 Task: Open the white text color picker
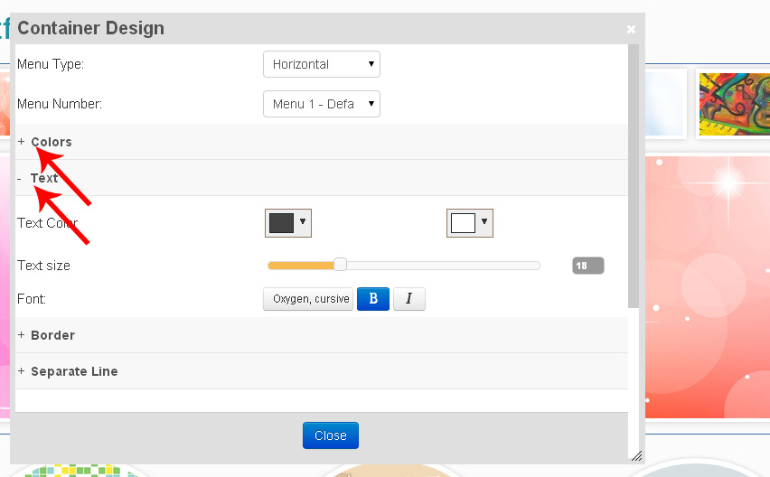[x=470, y=223]
